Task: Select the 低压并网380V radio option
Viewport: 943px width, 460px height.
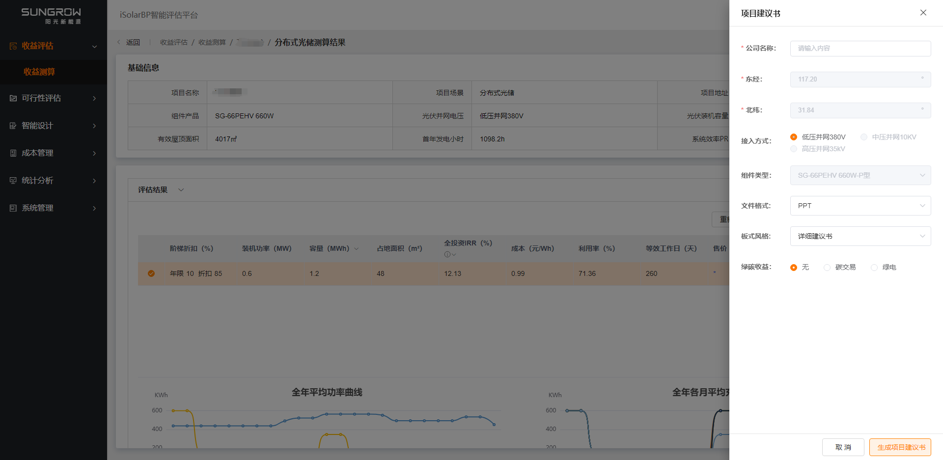Action: (794, 137)
